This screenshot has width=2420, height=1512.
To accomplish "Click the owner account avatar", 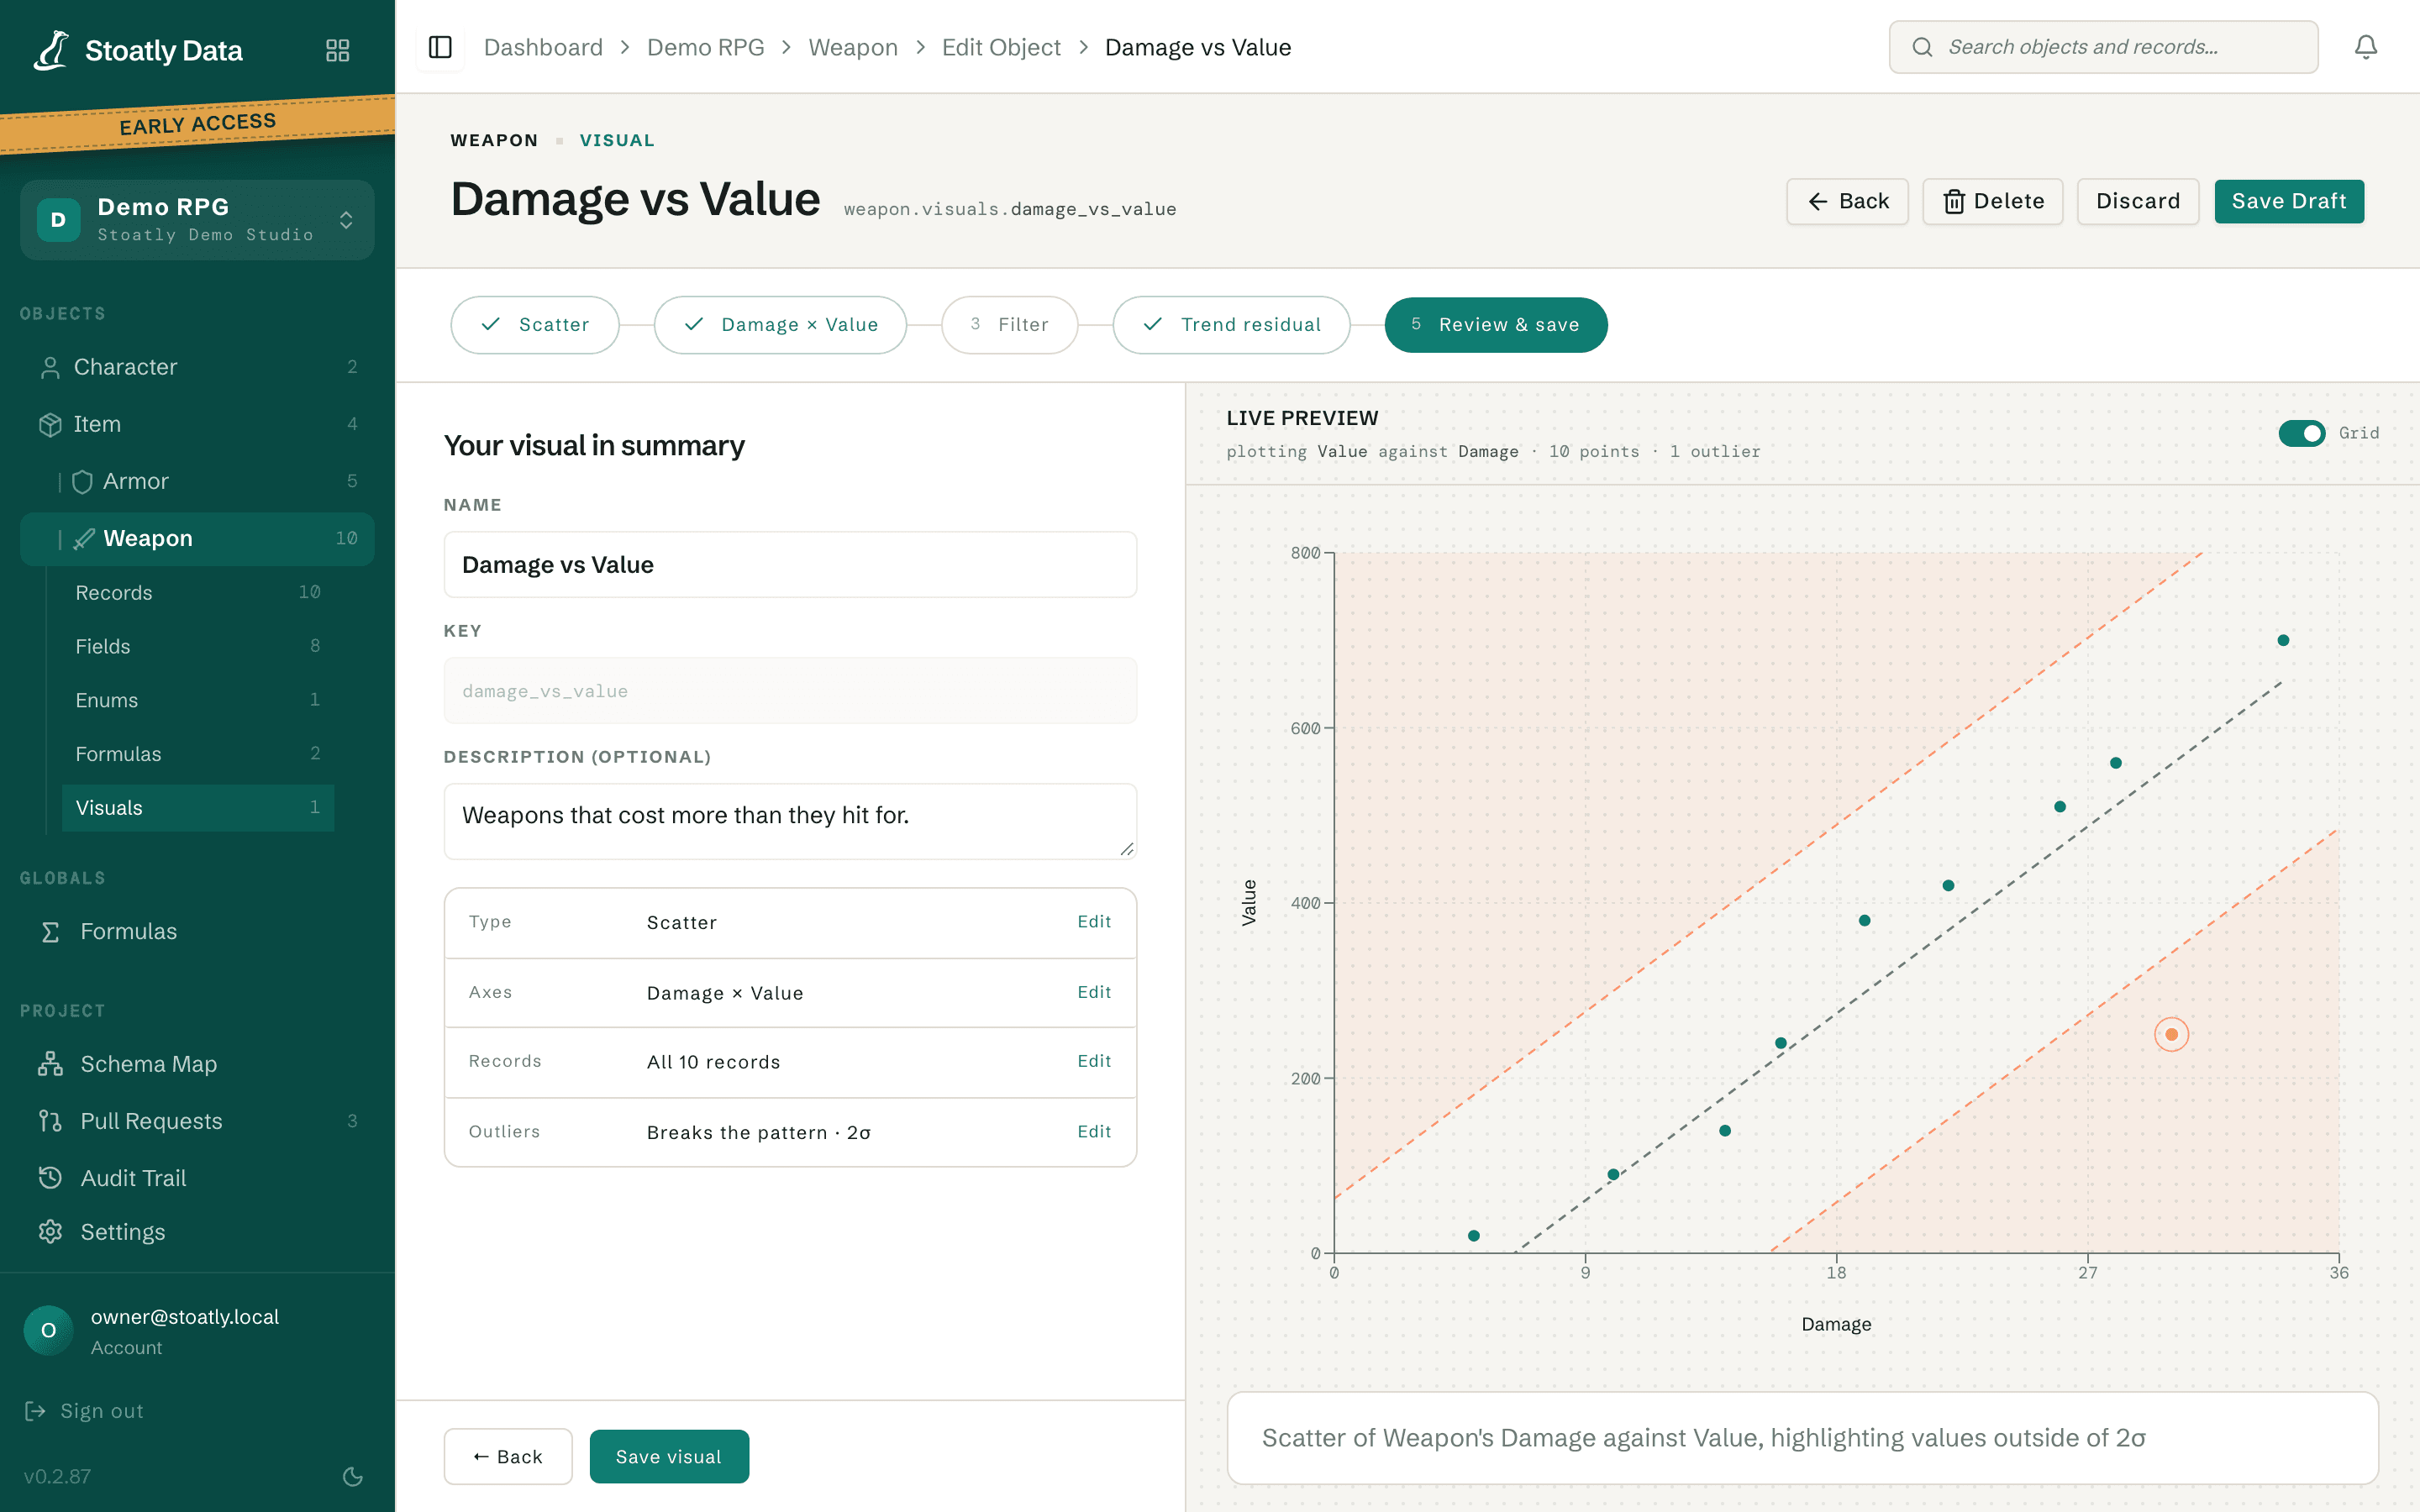I will [x=48, y=1331].
